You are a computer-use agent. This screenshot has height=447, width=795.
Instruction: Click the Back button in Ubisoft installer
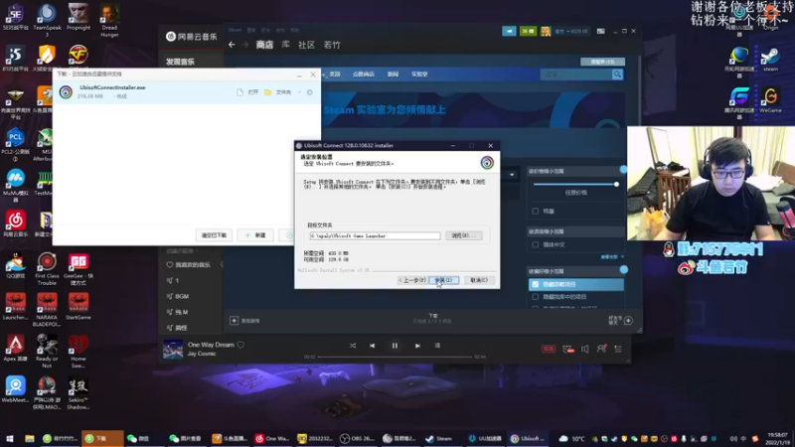point(412,280)
